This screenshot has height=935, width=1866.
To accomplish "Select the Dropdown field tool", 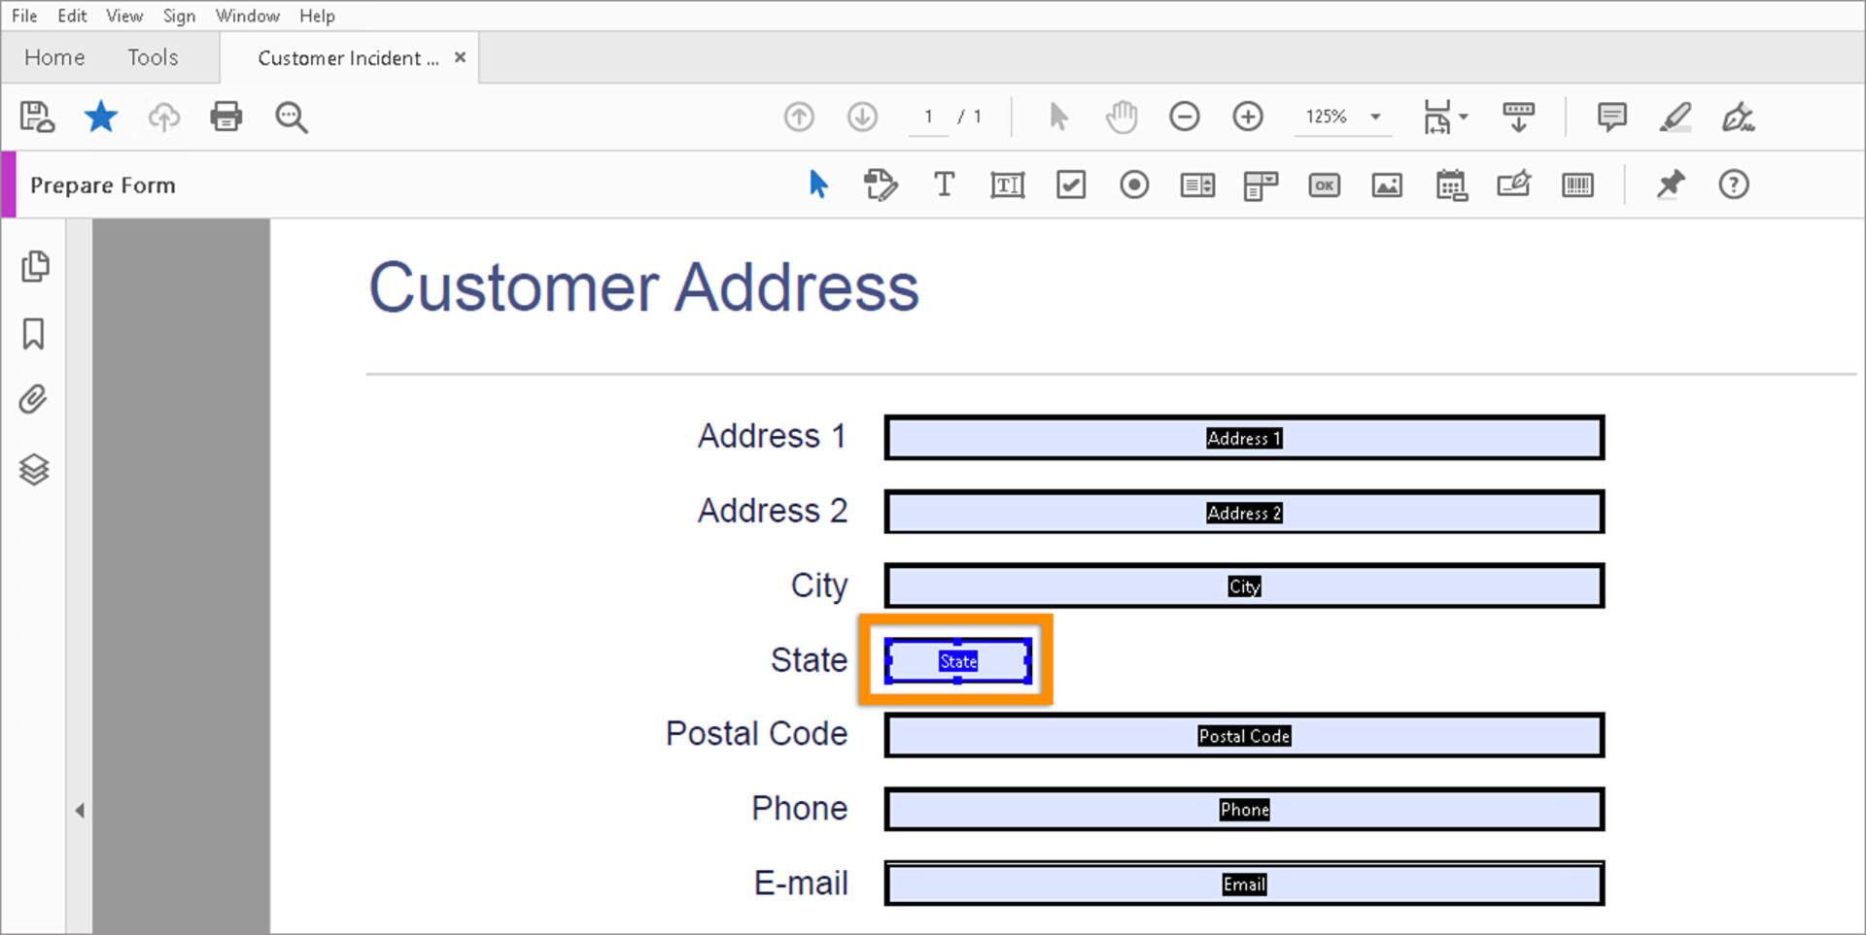I will 1260,184.
